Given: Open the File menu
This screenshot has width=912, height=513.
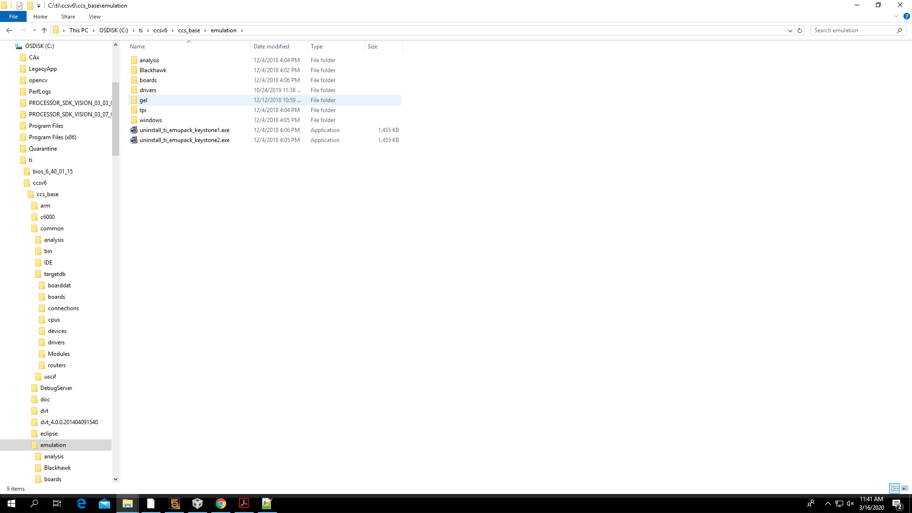Looking at the screenshot, I should (13, 17).
